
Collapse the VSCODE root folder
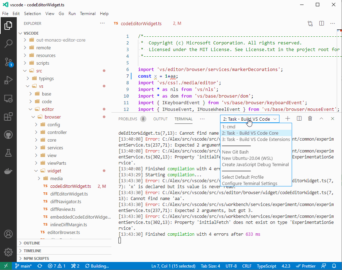pyautogui.click(x=21, y=33)
